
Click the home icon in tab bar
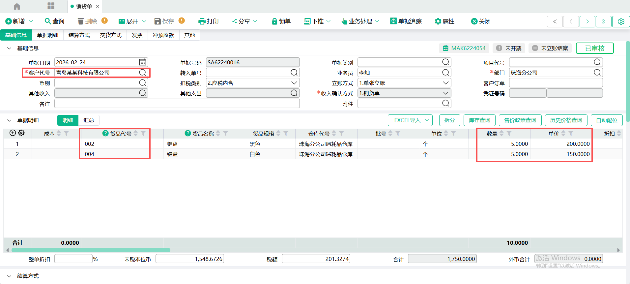tap(17, 6)
